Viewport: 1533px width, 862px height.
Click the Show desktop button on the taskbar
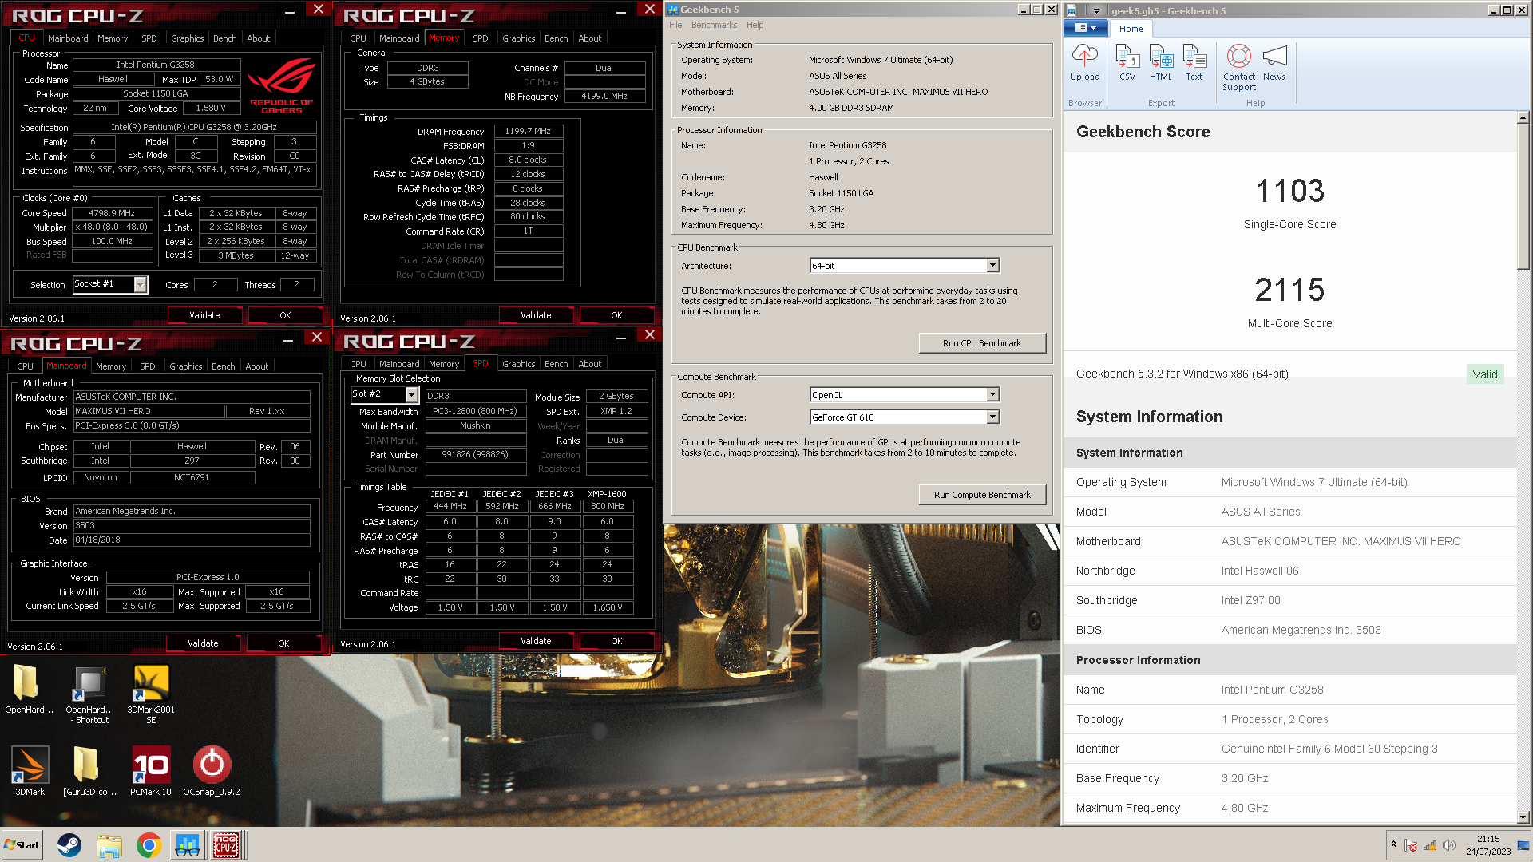tap(1524, 845)
